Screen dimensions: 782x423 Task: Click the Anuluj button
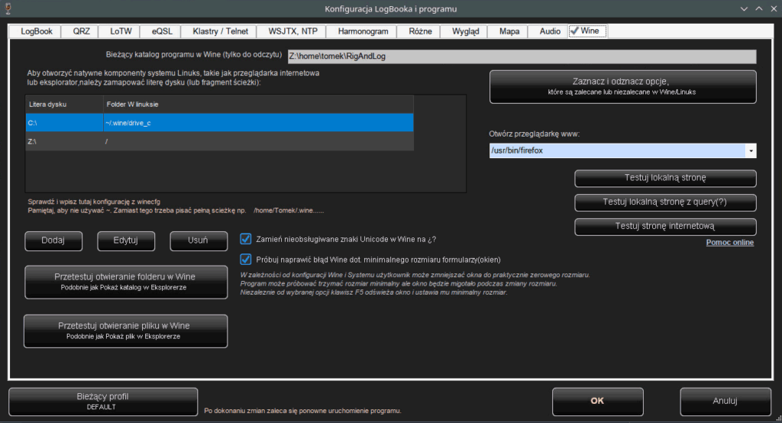click(x=725, y=401)
